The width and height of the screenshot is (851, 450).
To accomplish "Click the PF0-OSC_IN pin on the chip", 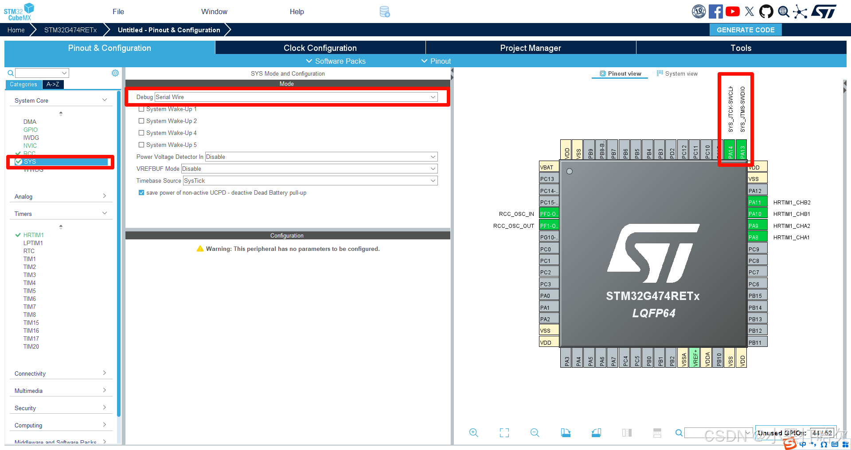I will pyautogui.click(x=549, y=214).
